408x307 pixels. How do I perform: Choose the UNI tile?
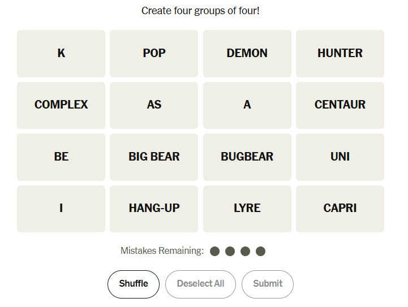coord(340,157)
